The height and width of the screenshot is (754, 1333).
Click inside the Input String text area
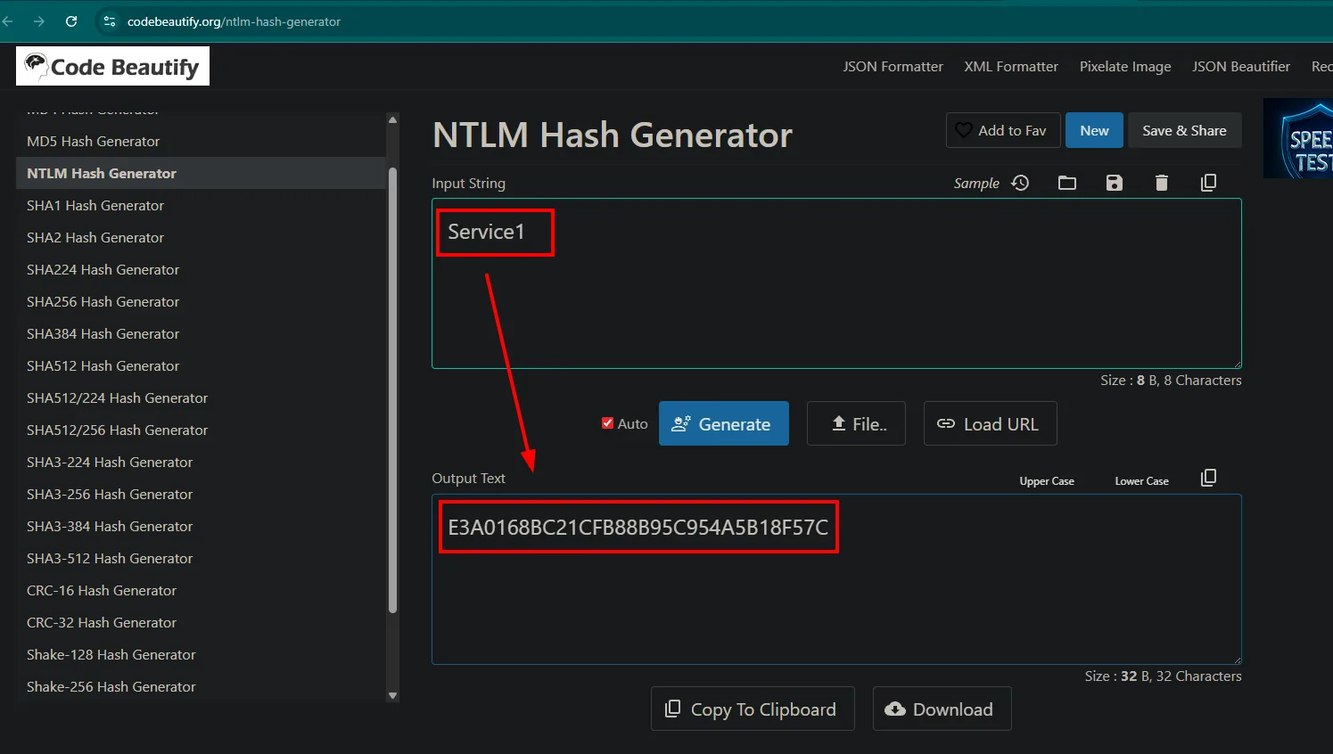836,283
